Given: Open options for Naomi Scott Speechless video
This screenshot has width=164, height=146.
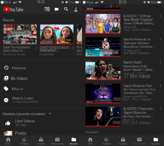Looking at the screenshot, I should point(161,62).
